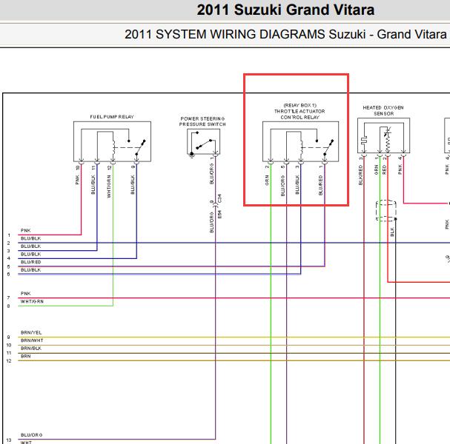
Task: Click the BLU/BLK label on wire row 2
Action: 30,238
